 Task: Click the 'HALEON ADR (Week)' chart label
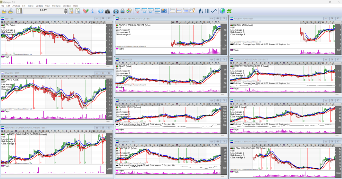click(243, 25)
